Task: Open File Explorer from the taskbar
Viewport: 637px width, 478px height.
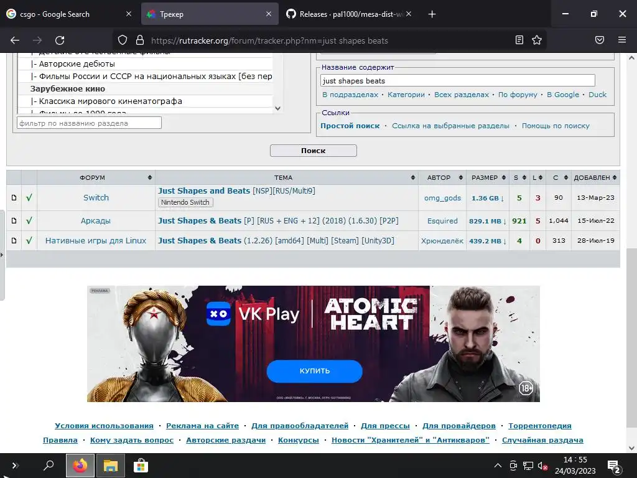Action: (111, 466)
